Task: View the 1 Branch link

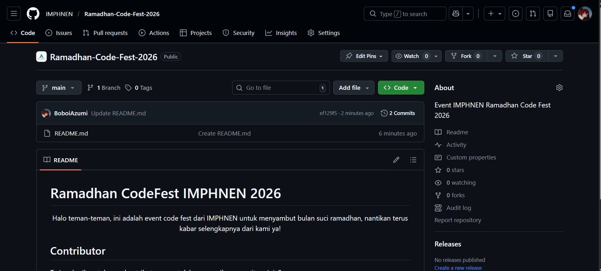Action: coord(104,88)
